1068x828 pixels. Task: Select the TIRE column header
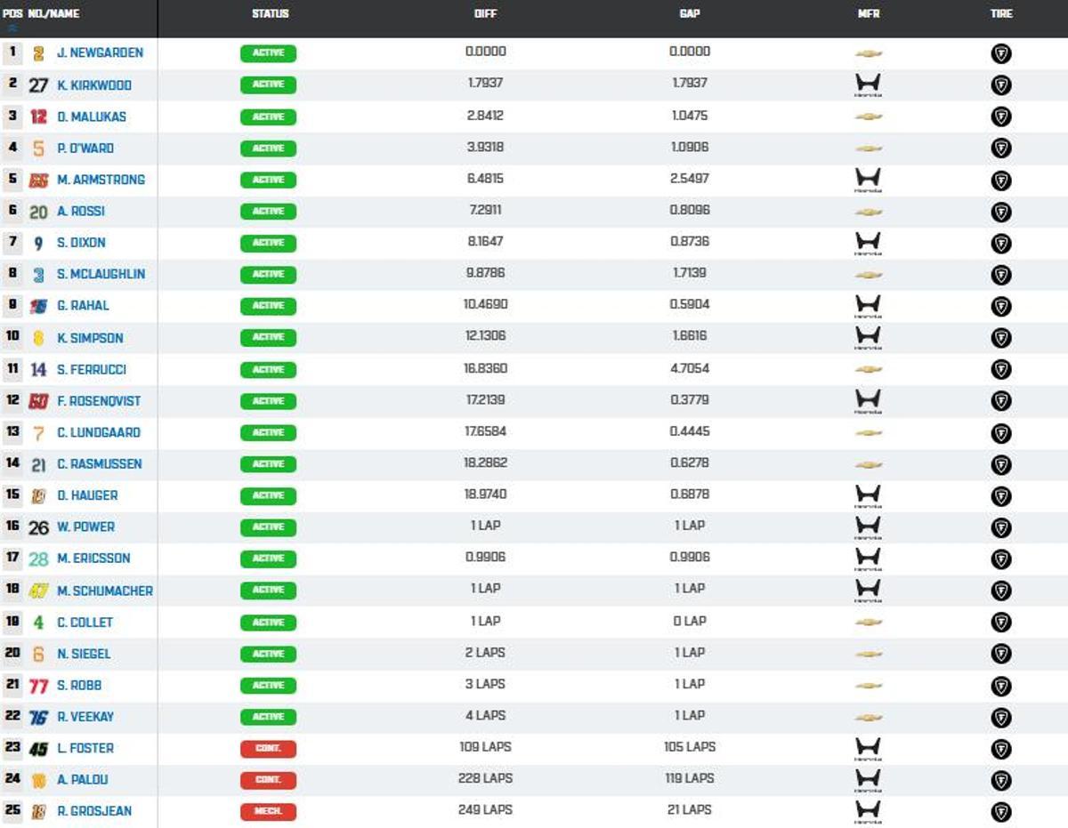click(1000, 13)
